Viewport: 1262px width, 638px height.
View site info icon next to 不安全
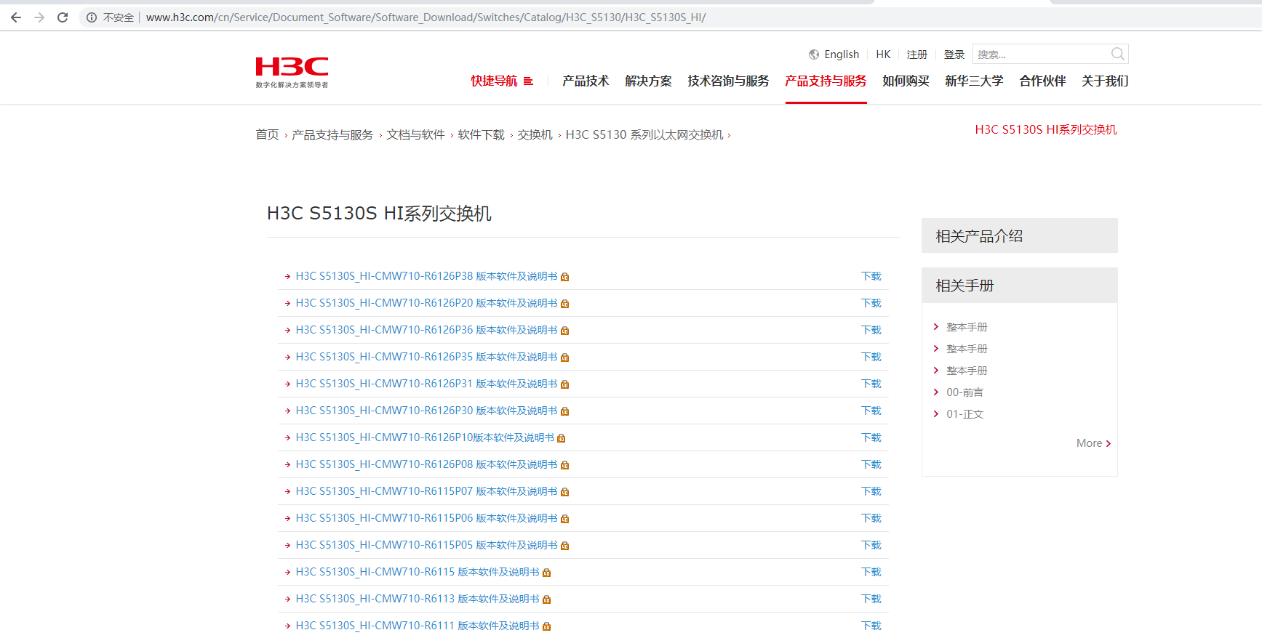[92, 17]
